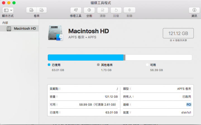Image resolution: width=201 pixels, height=125 pixels.
Task: Zoom window with the green button
Action: [x=14, y=3]
